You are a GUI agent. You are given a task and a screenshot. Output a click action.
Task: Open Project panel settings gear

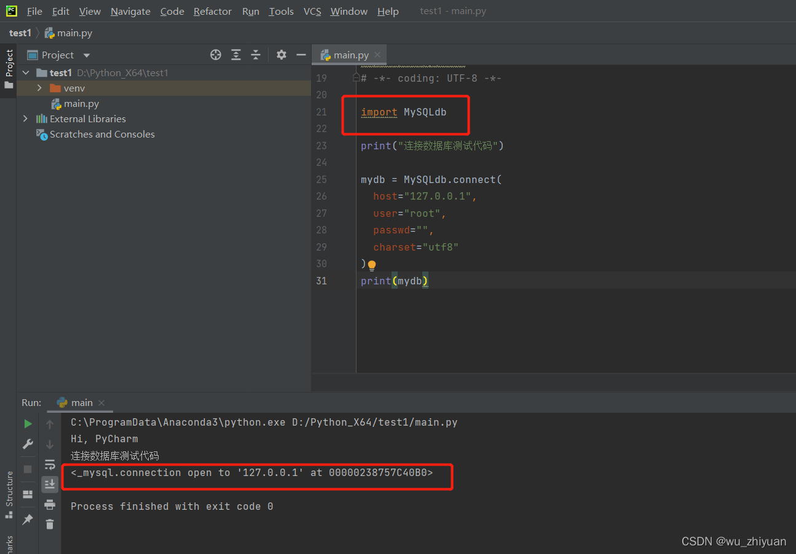point(282,55)
